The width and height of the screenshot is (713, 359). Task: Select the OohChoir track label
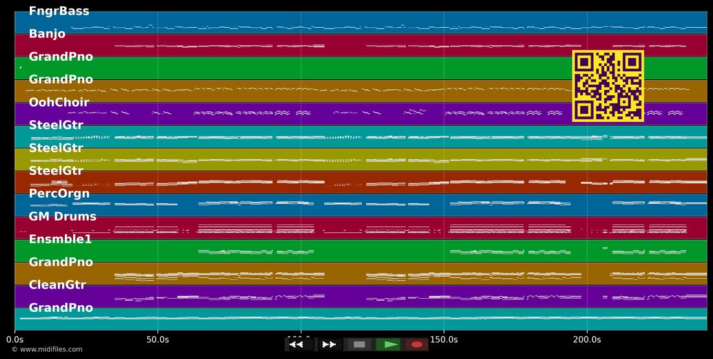[59, 102]
